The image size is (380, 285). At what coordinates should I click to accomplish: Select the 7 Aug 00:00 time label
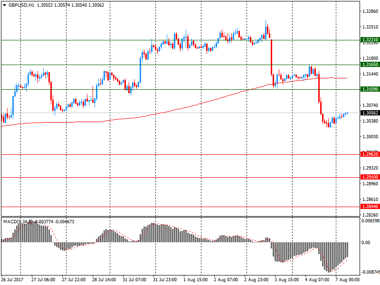tap(348, 280)
